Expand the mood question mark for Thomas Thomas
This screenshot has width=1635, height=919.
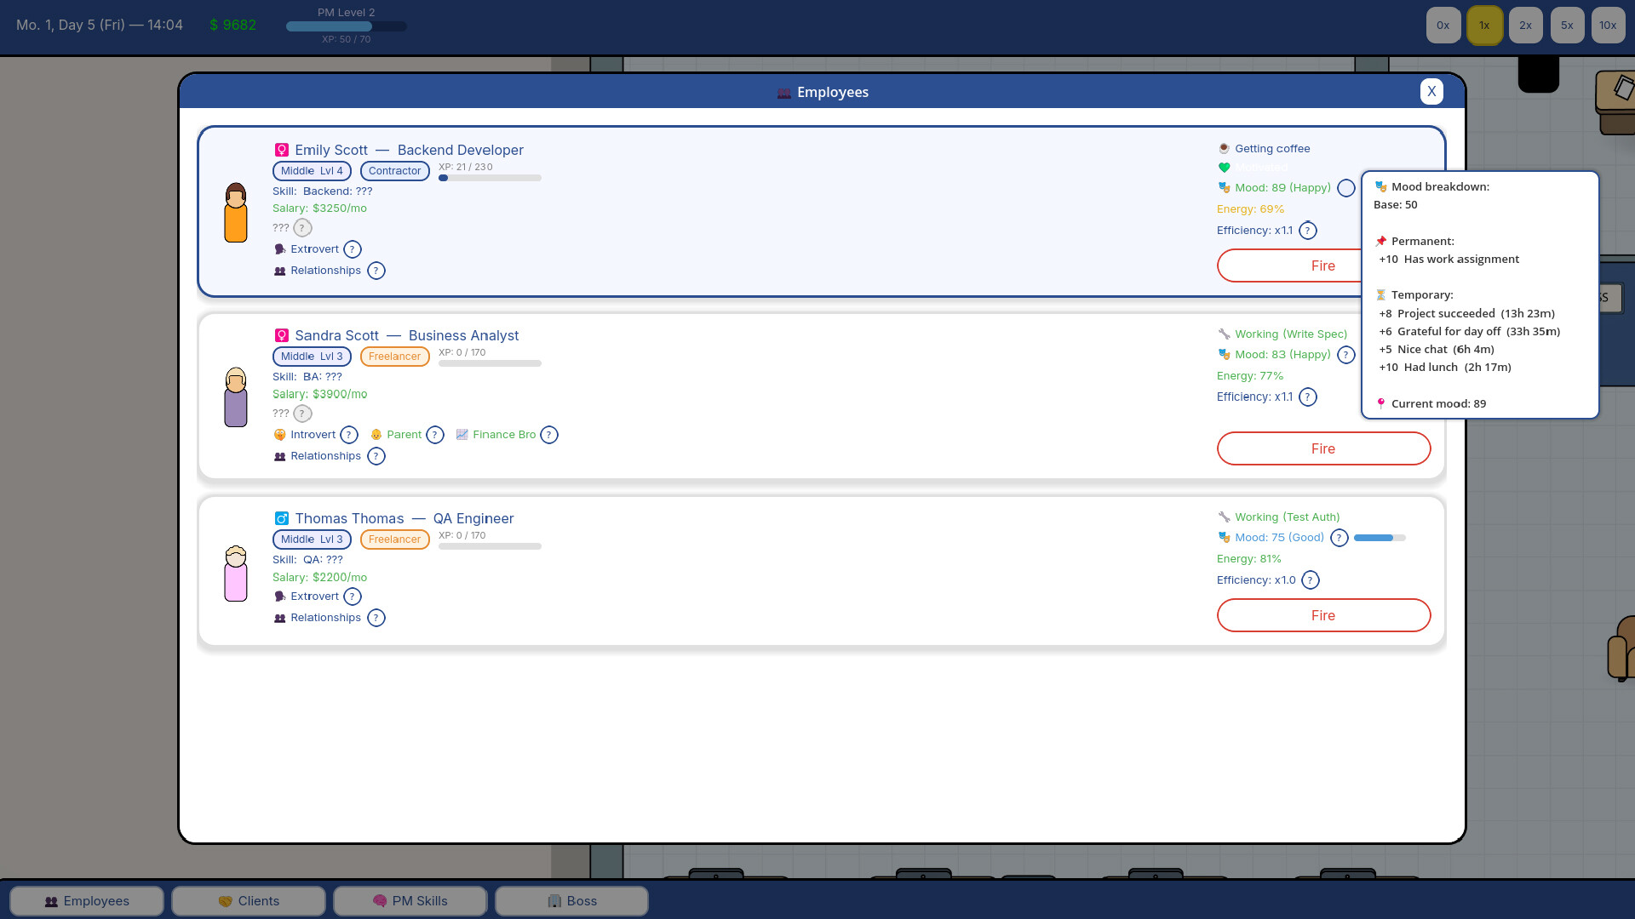click(1340, 538)
